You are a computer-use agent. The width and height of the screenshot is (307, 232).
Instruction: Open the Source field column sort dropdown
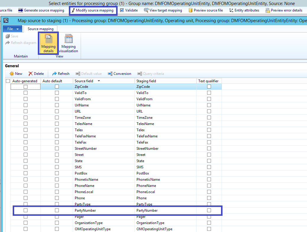98,81
